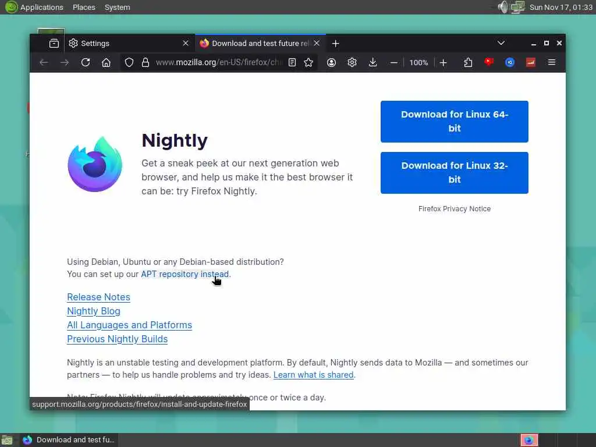Open the Places menu
This screenshot has height=447, width=596.
click(x=84, y=7)
